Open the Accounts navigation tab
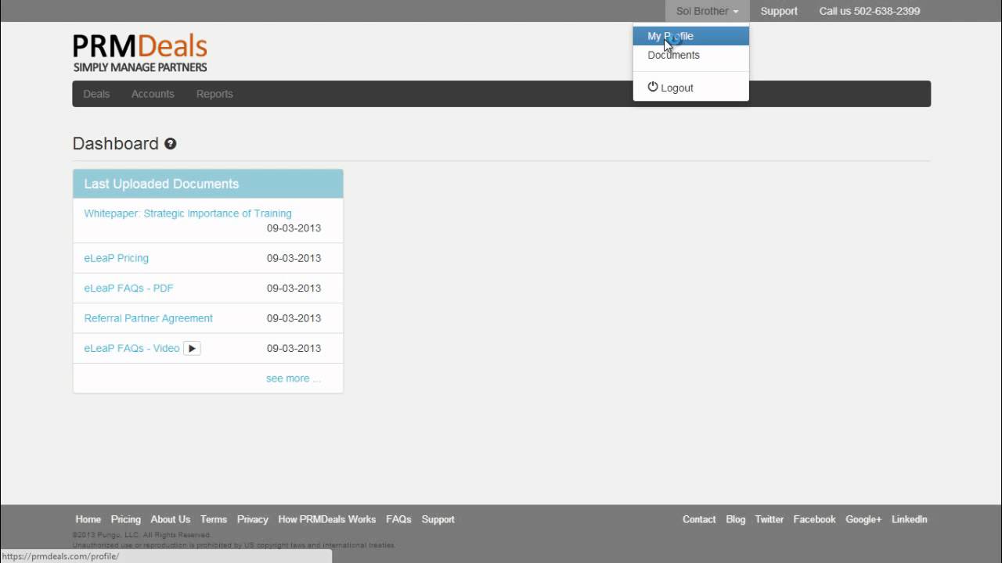The image size is (1002, 563). [x=153, y=94]
